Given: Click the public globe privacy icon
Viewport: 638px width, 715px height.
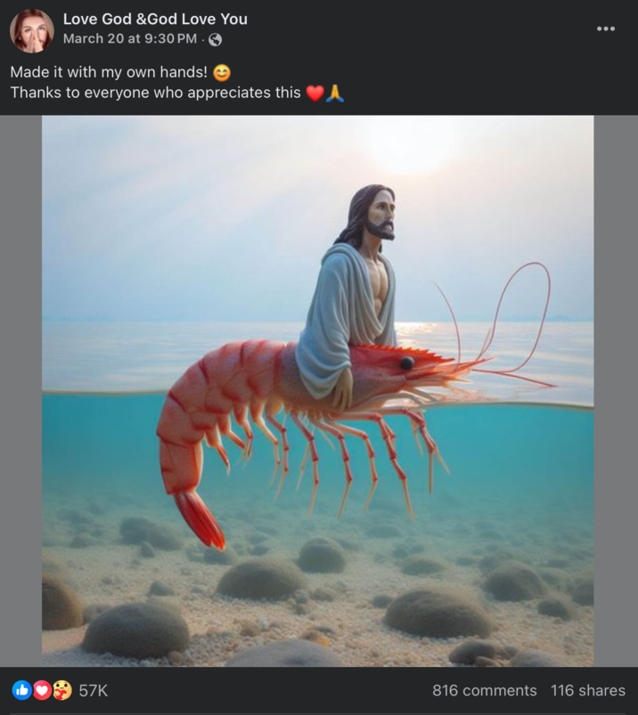Looking at the screenshot, I should (x=215, y=40).
